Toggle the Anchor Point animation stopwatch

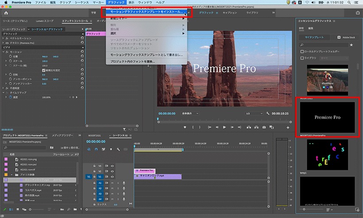pos(11,79)
